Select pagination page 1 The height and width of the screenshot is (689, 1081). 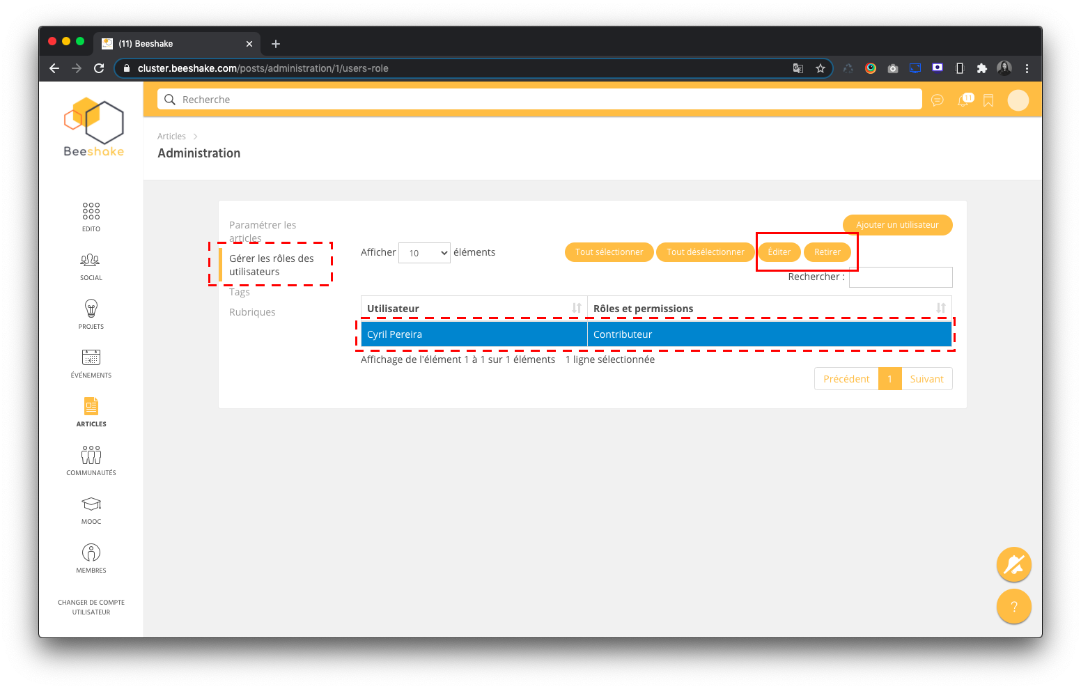(x=889, y=379)
